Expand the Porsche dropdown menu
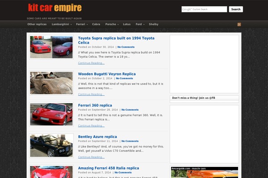This screenshot has width=268, height=178. (112, 24)
